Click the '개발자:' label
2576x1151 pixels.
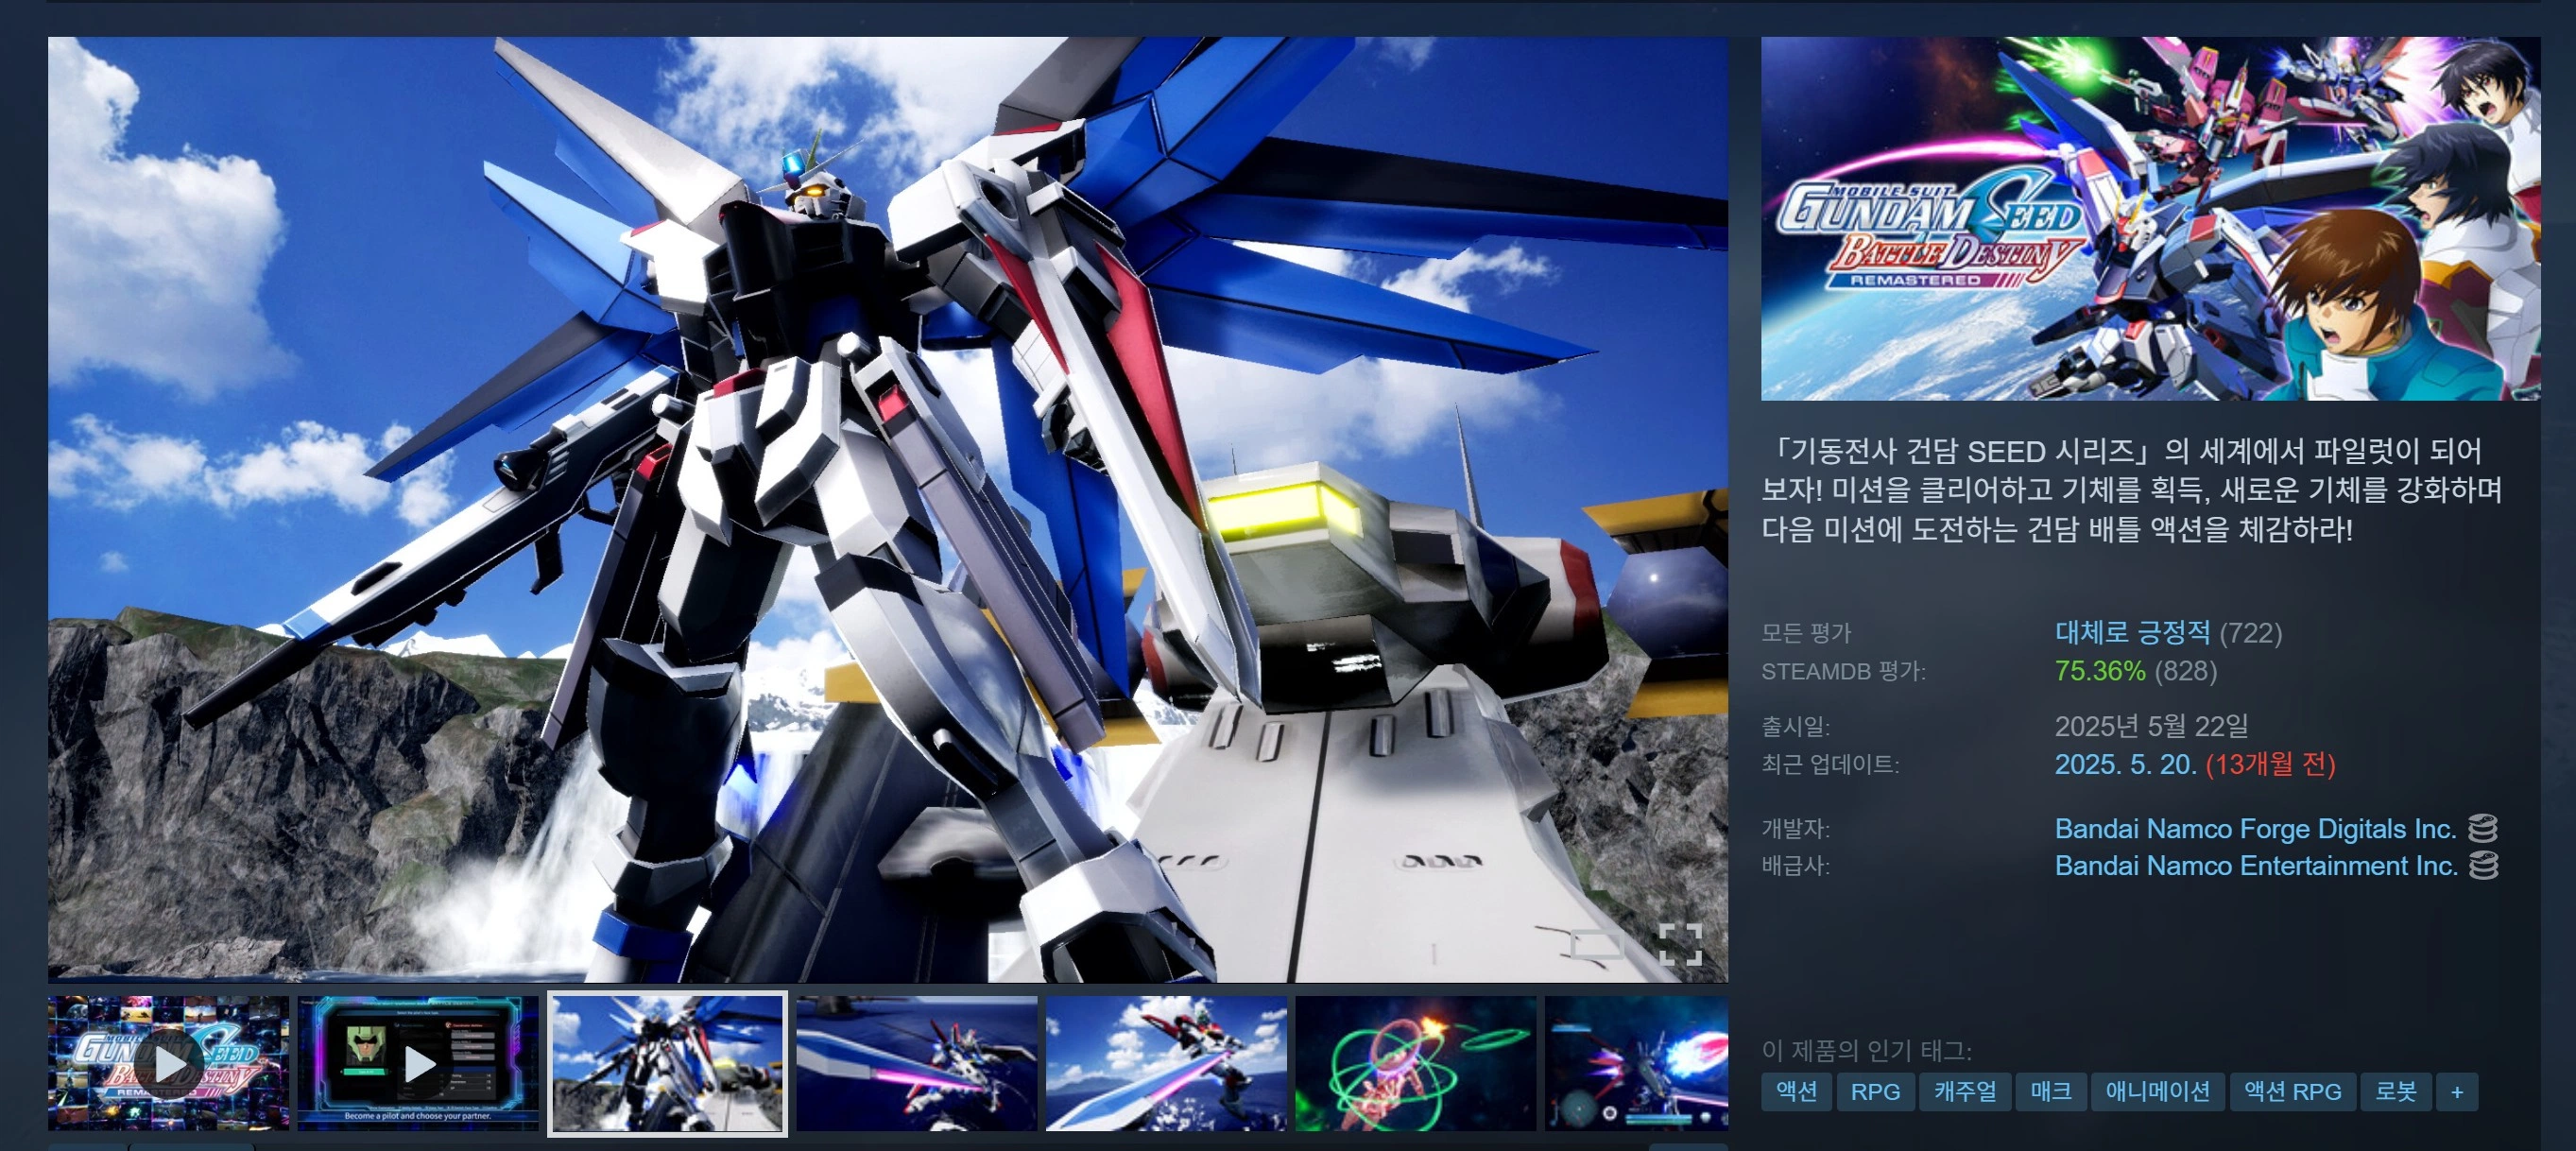click(1795, 828)
